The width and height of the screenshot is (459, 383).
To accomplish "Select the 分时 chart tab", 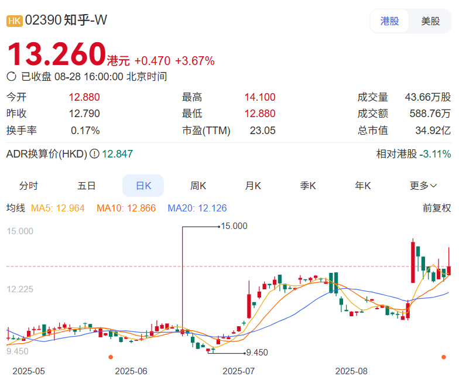I will click(x=29, y=186).
